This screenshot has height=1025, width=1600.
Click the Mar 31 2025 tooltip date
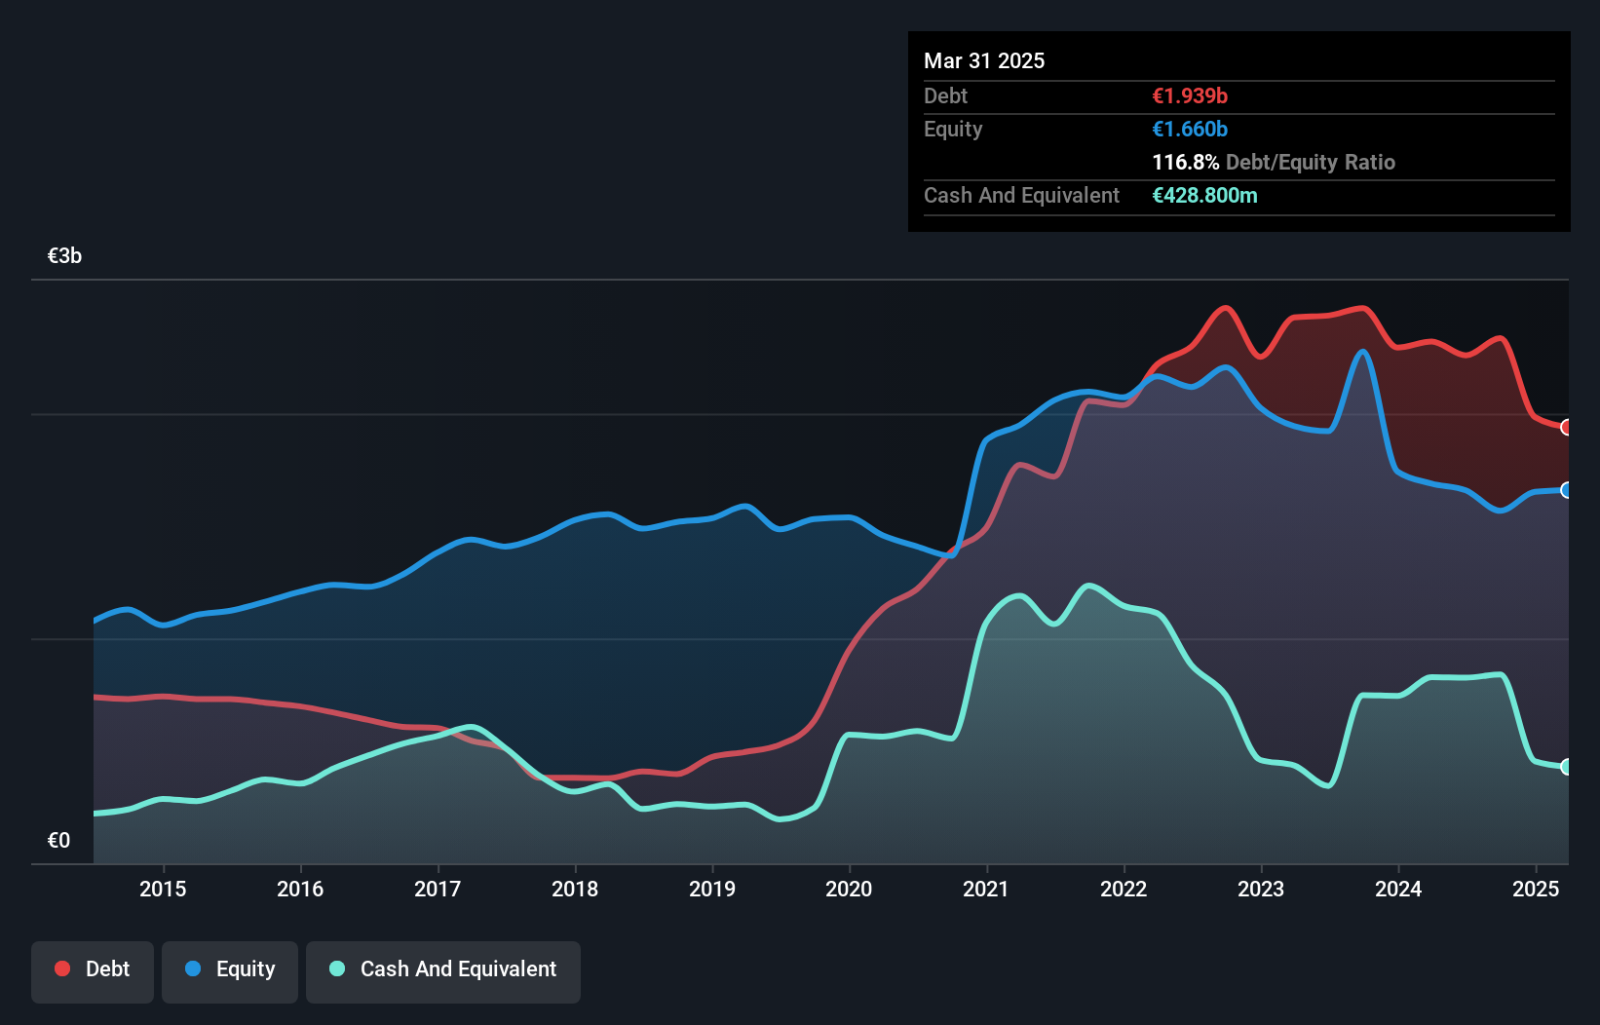point(984,60)
